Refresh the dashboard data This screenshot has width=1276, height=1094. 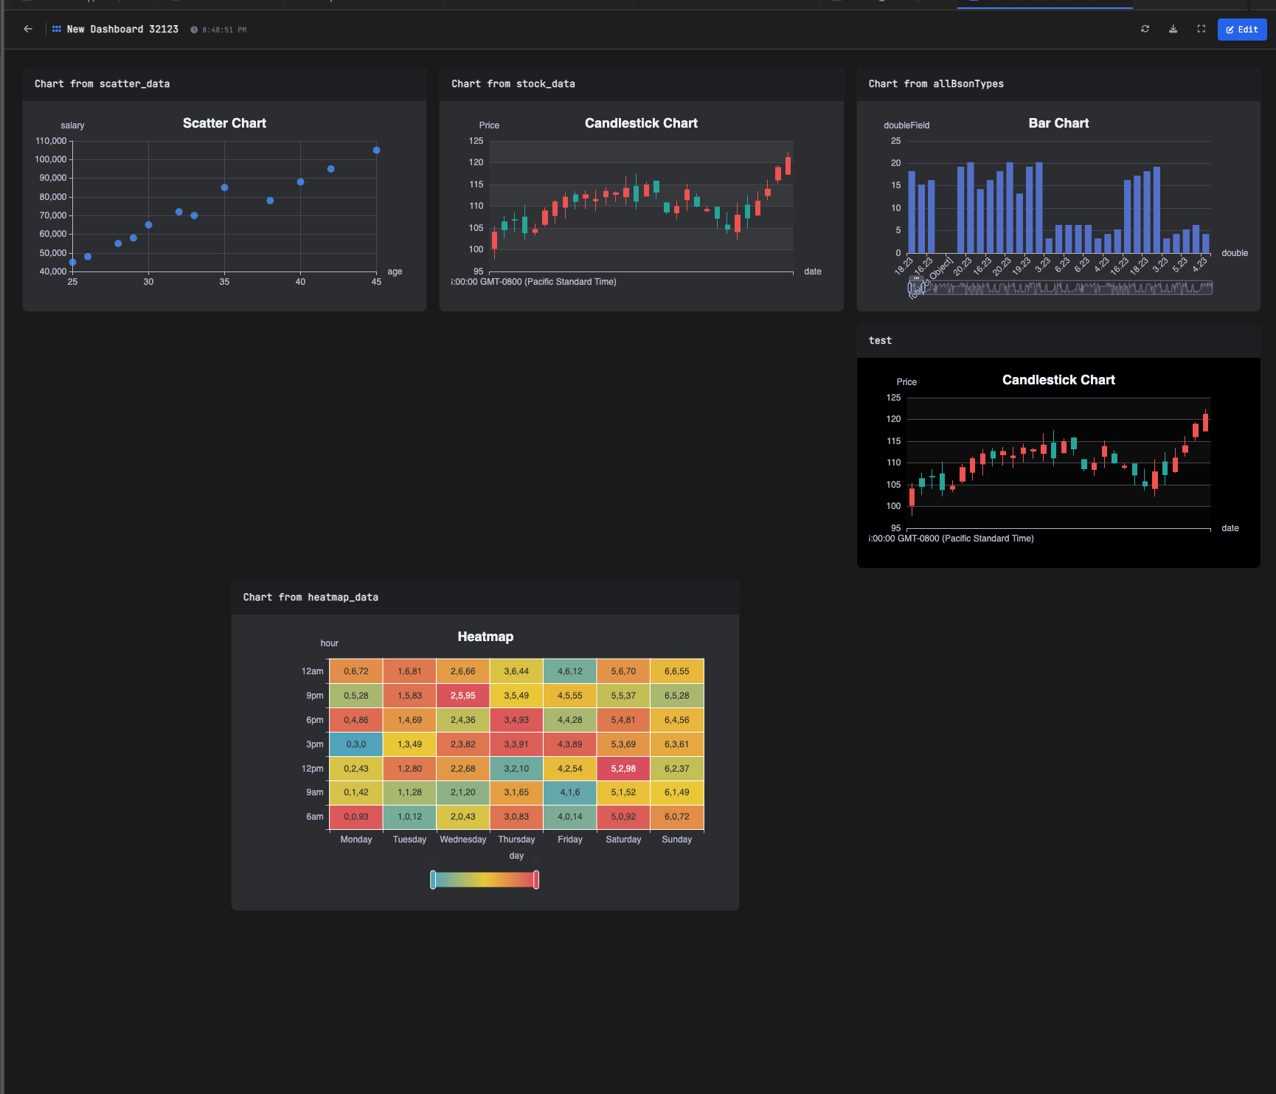click(1145, 29)
